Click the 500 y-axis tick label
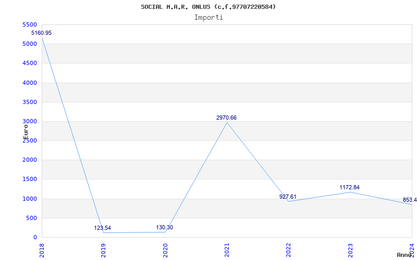 click(32, 218)
